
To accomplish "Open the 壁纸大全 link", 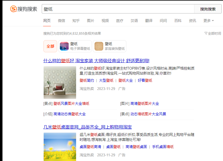I will (126, 80).
